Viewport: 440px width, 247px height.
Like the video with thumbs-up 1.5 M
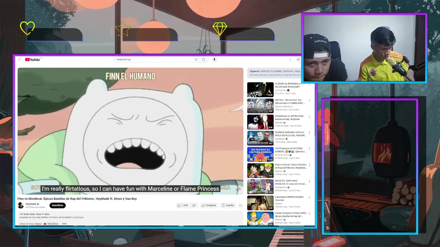[x=183, y=205]
